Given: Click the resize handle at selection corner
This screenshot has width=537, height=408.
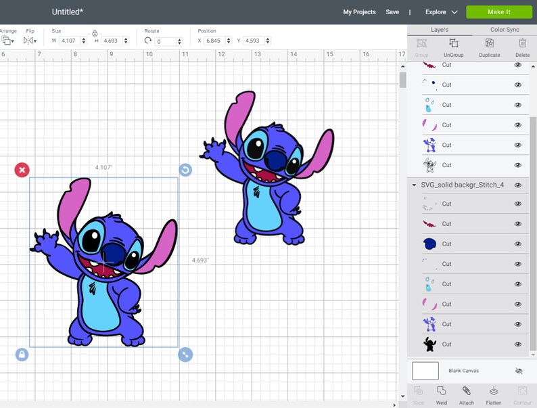Looking at the screenshot, I should [185, 355].
